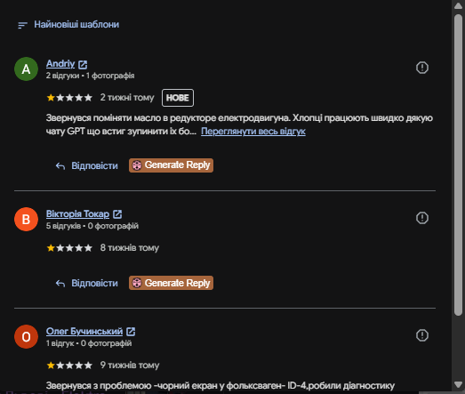The width and height of the screenshot is (465, 394).
Task: Open the Олег Бучинський name link
Action: pyautogui.click(x=84, y=331)
